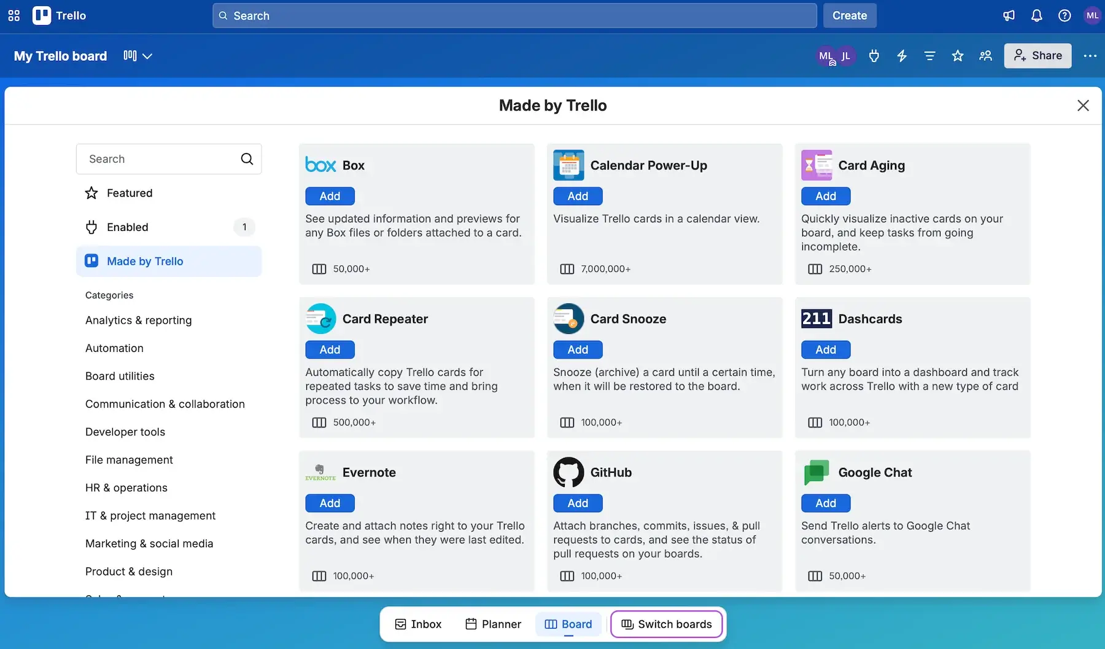Close the Made by Trello dialog
The height and width of the screenshot is (649, 1105).
[x=1083, y=106]
